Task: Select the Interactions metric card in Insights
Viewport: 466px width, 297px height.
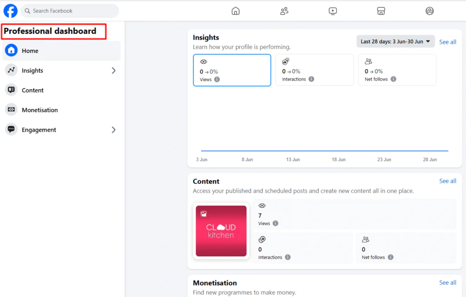Action: click(315, 70)
